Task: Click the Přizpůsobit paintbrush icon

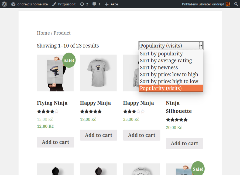Action: click(x=54, y=4)
